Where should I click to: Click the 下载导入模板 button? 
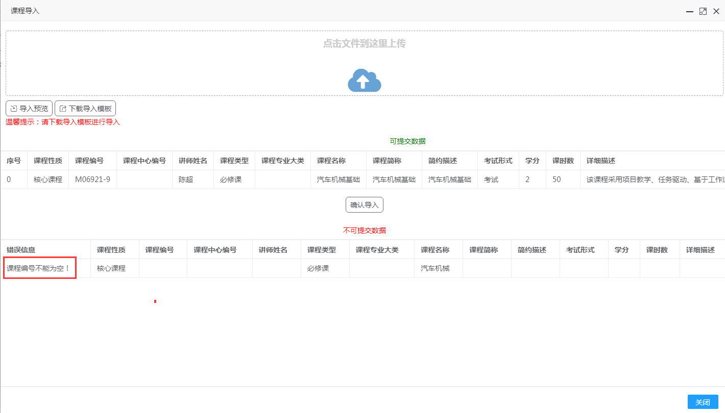pyautogui.click(x=85, y=109)
